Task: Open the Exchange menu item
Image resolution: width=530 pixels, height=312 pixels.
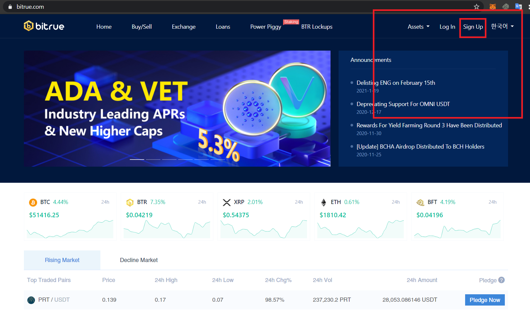Action: (x=184, y=27)
